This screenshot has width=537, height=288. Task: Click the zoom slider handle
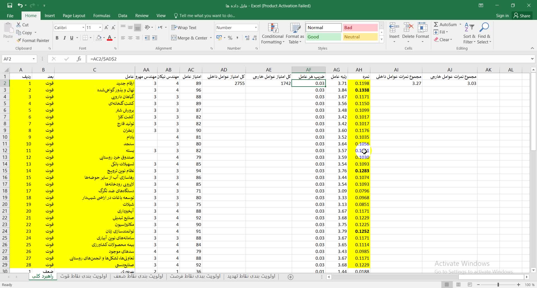pos(498,285)
